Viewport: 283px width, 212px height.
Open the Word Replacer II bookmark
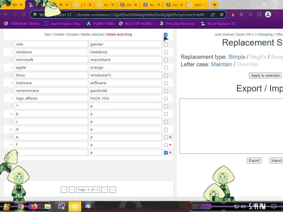[218, 24]
